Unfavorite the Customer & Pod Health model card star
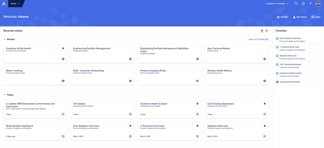This screenshot has height=148, width=324. click(63, 48)
